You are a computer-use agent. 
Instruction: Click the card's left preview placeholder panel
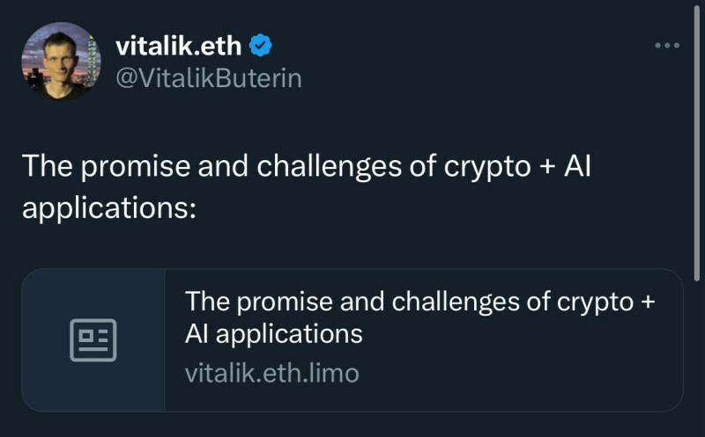pyautogui.click(x=93, y=339)
